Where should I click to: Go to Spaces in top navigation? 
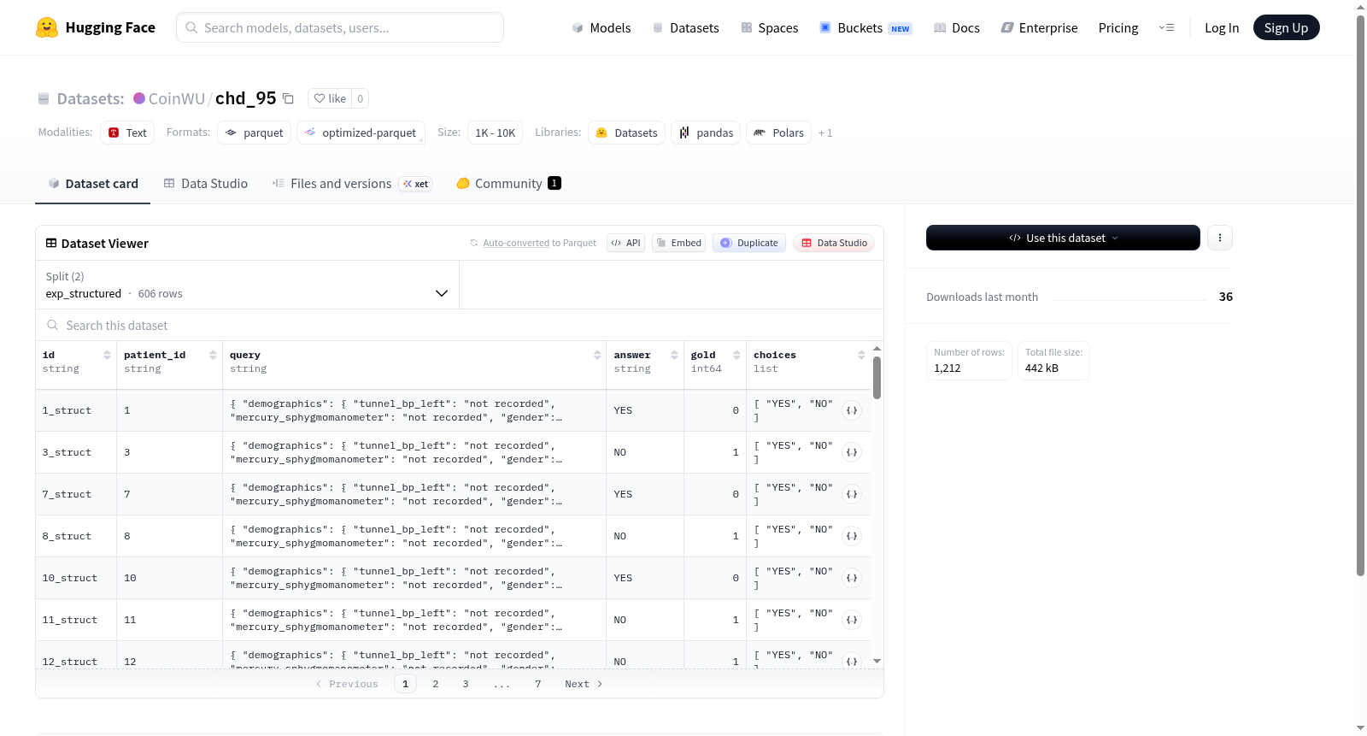(x=769, y=28)
